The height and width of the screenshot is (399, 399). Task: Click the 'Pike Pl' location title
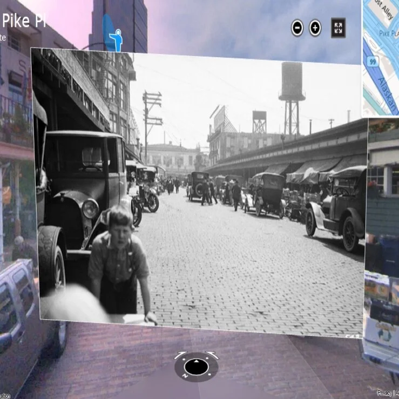(24, 21)
